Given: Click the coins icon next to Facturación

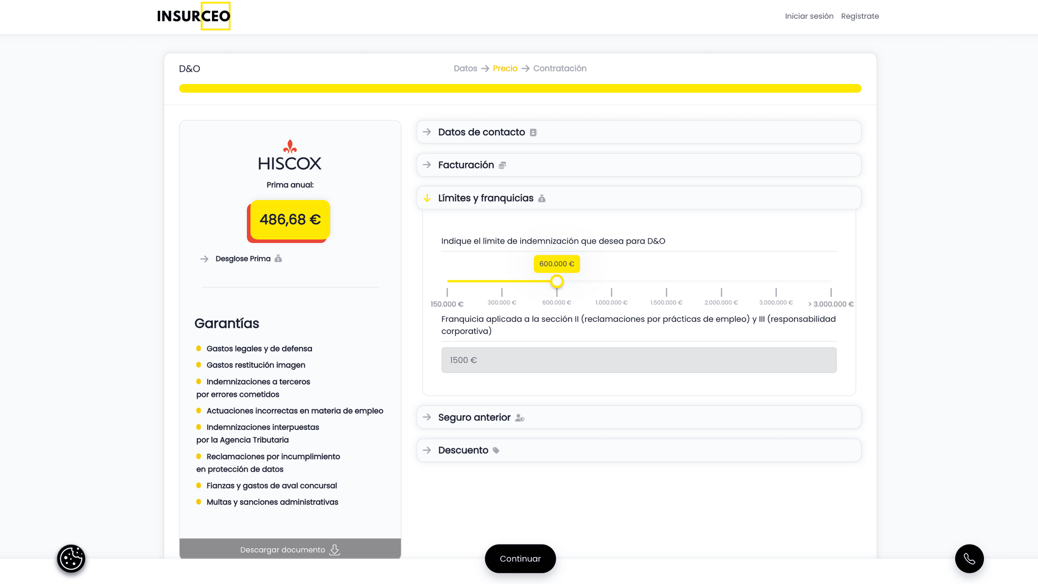Looking at the screenshot, I should [x=502, y=165].
